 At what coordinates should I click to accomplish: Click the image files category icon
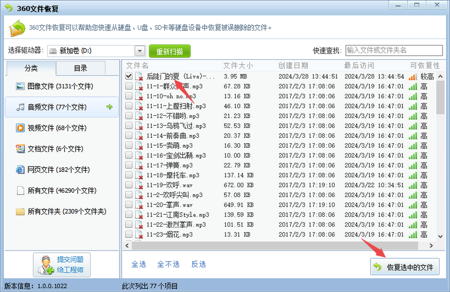click(20, 86)
